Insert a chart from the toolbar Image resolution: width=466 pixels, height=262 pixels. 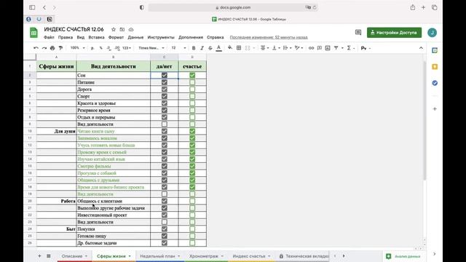click(x=328, y=48)
